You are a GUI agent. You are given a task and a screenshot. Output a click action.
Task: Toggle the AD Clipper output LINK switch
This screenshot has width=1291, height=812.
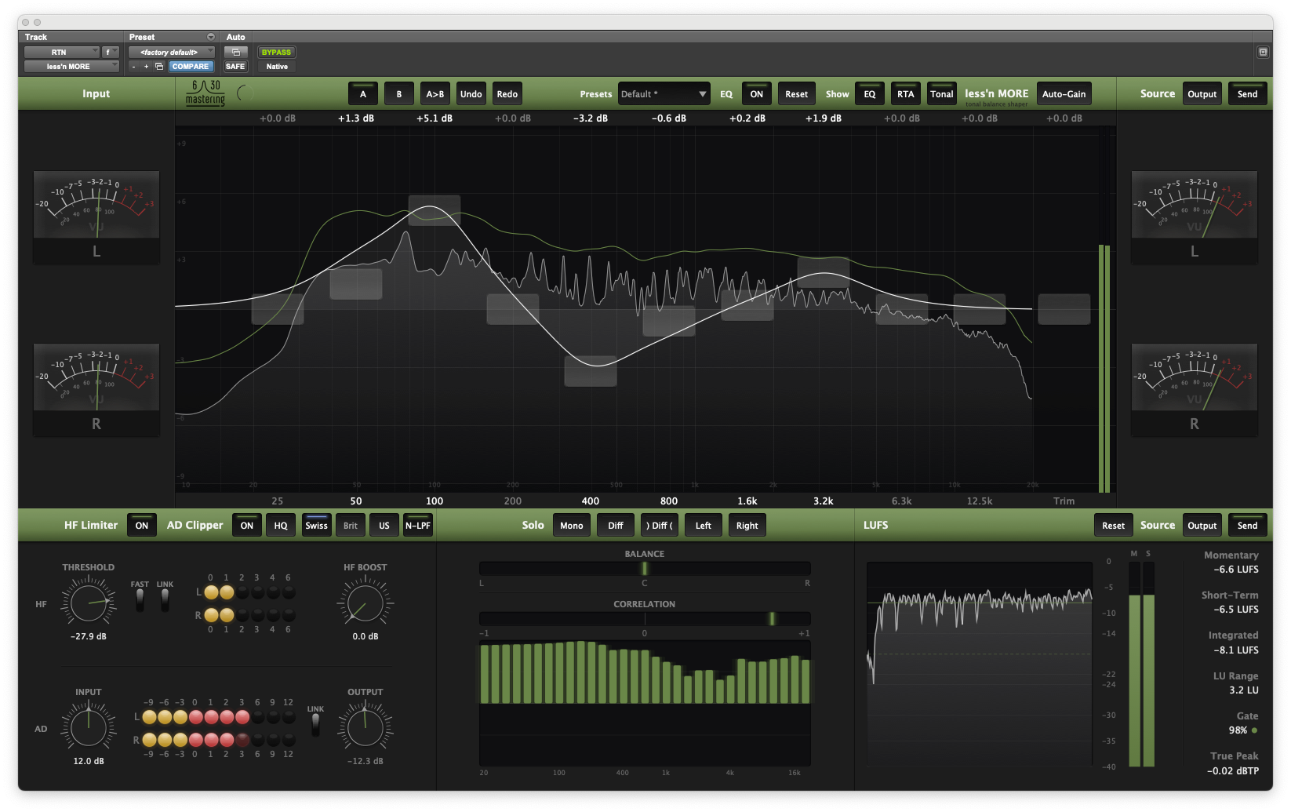(315, 726)
